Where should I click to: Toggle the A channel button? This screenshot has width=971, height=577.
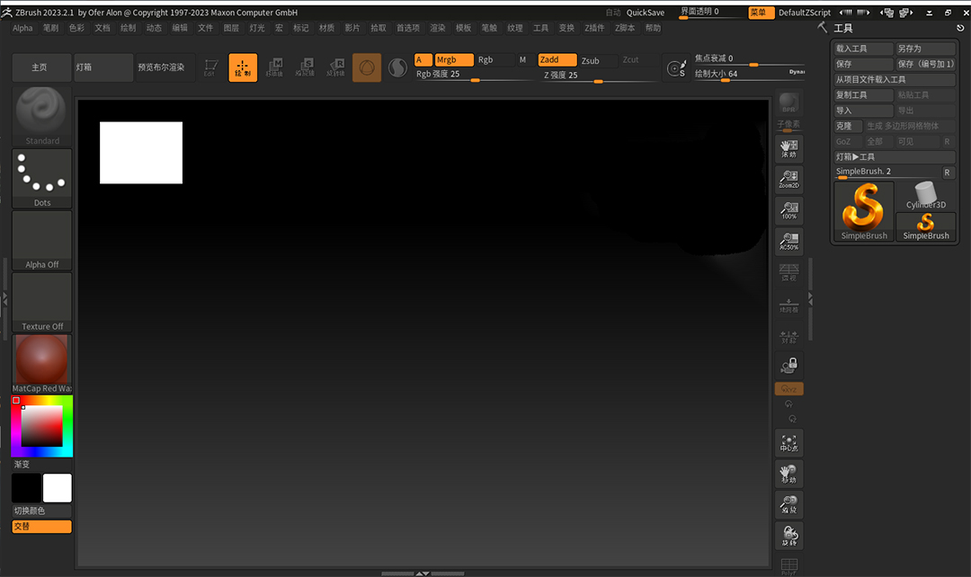pos(423,59)
